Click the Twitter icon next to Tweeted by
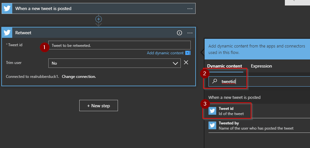 [212, 125]
